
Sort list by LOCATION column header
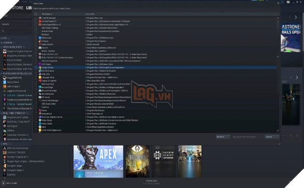(x=90, y=14)
